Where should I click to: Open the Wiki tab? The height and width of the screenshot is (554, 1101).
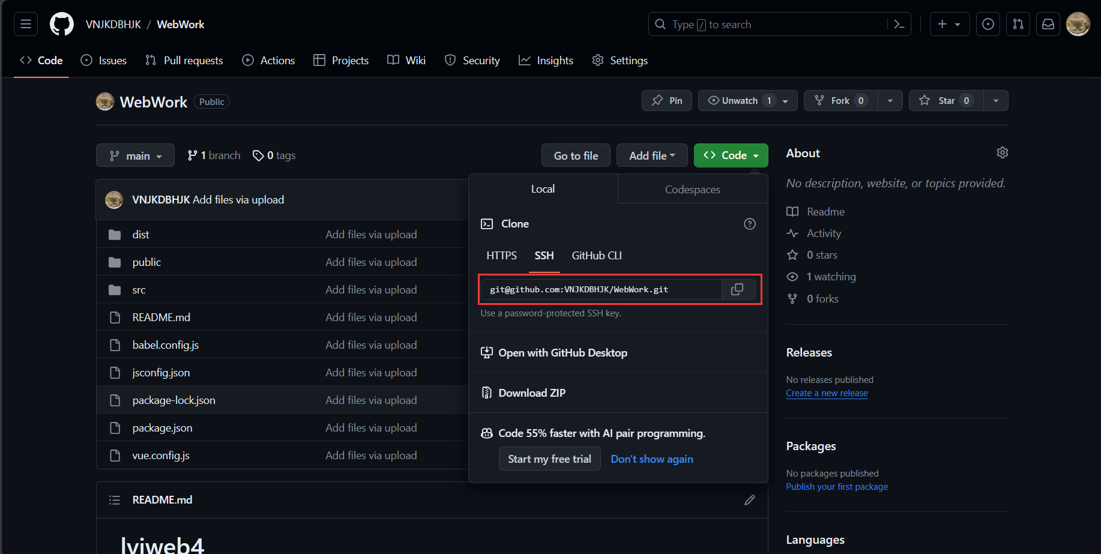click(406, 61)
